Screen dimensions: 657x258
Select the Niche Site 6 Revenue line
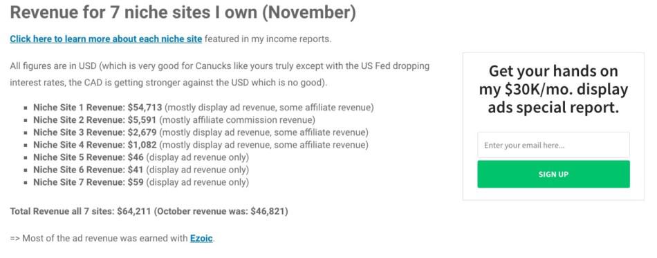click(x=141, y=170)
